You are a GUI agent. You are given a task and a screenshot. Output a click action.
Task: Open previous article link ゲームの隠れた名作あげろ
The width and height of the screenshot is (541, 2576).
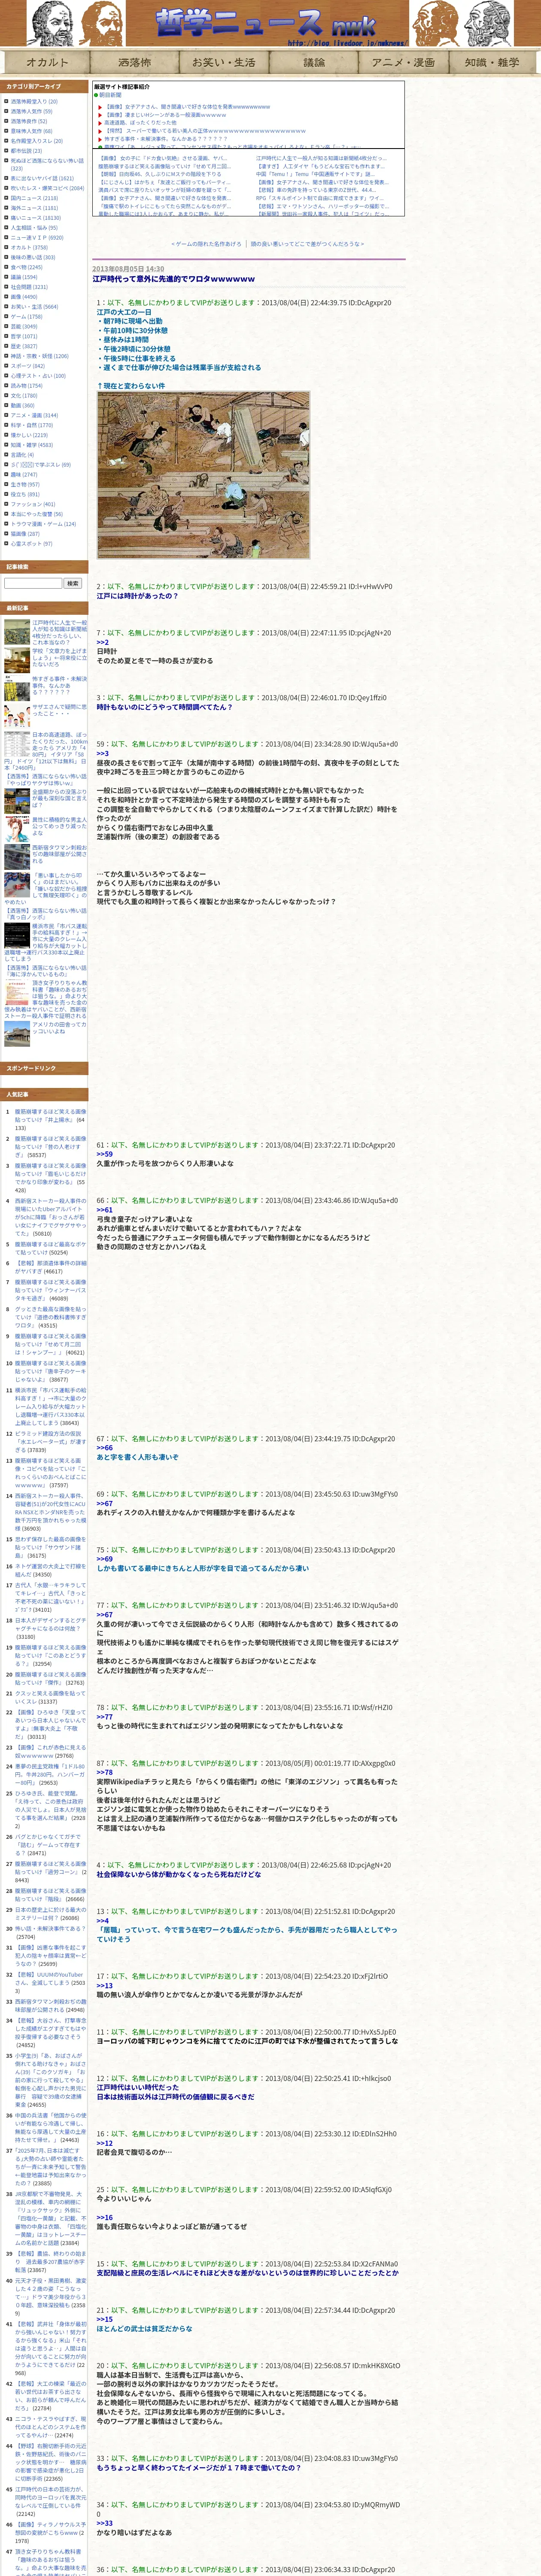207,244
